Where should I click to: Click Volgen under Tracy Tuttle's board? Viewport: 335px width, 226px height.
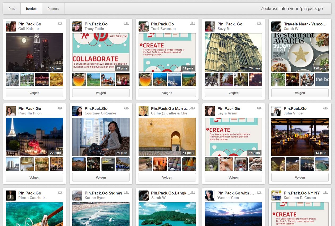click(x=101, y=93)
